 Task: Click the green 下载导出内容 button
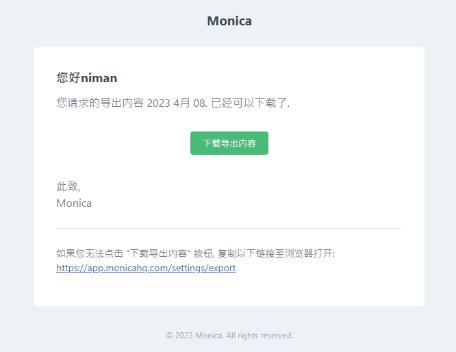229,143
